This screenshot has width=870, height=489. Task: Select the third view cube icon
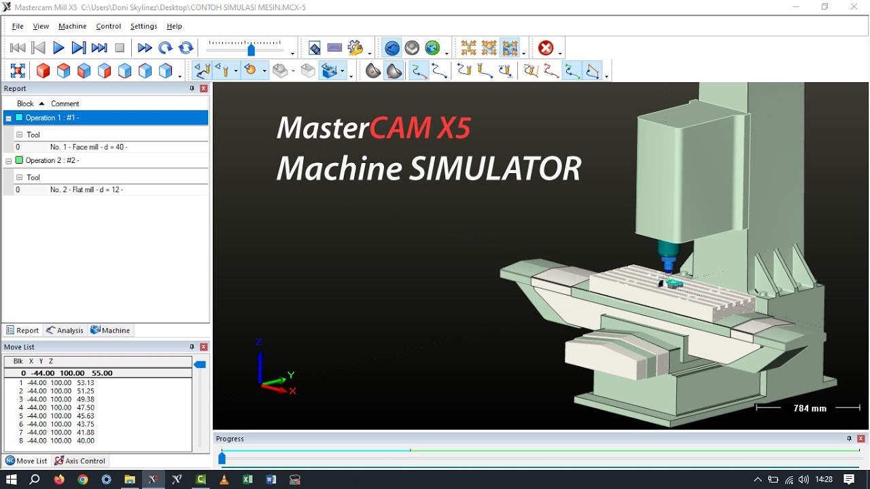[x=84, y=71]
